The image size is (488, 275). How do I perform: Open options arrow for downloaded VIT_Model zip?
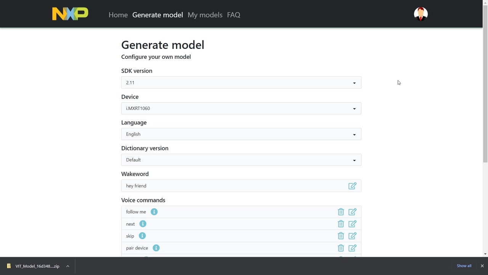[x=67, y=266]
